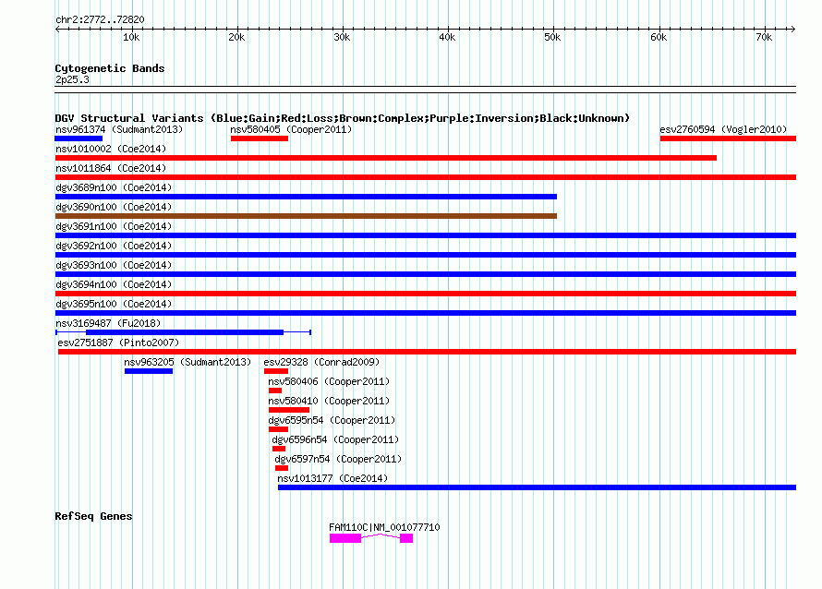
Task: Select dgv6595n54 (Cooper2011) label
Action: pos(332,420)
